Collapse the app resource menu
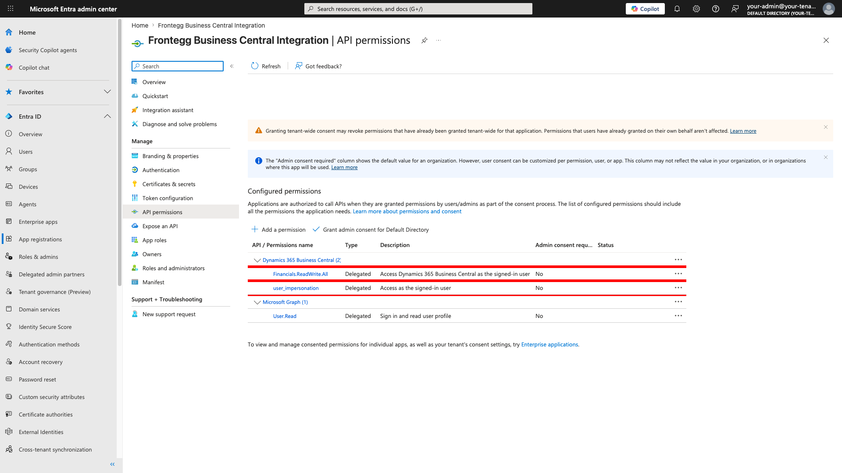 click(x=232, y=66)
